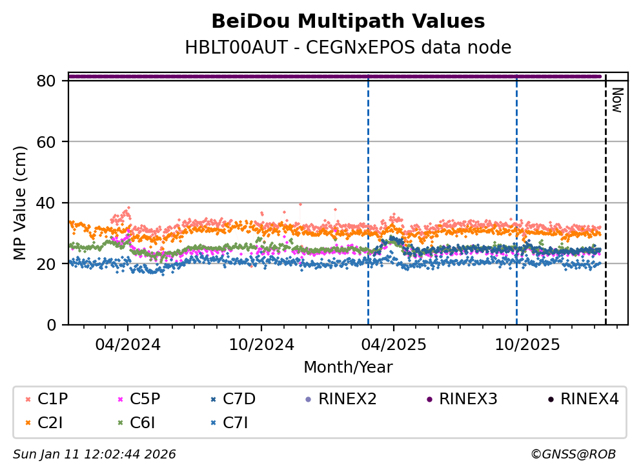641x474 pixels.
Task: Click the blue C7I legend marker
Action: pyautogui.click(x=213, y=424)
